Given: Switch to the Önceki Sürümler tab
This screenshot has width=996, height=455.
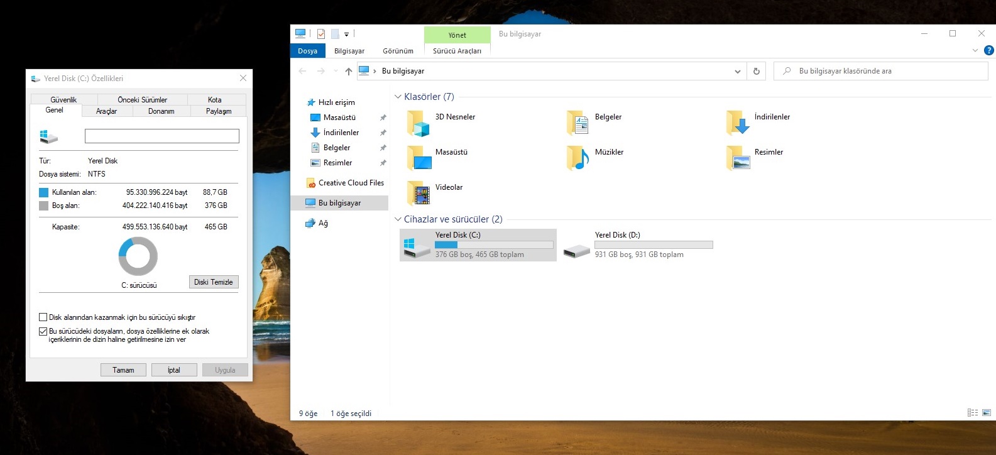Looking at the screenshot, I should [143, 99].
